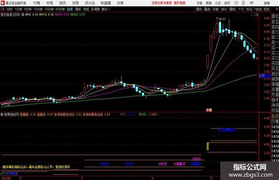Click the 股票指标网 indicator name

[12, 114]
